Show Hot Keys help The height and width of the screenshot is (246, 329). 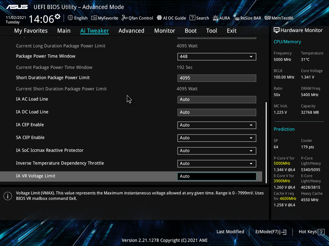click(311, 232)
